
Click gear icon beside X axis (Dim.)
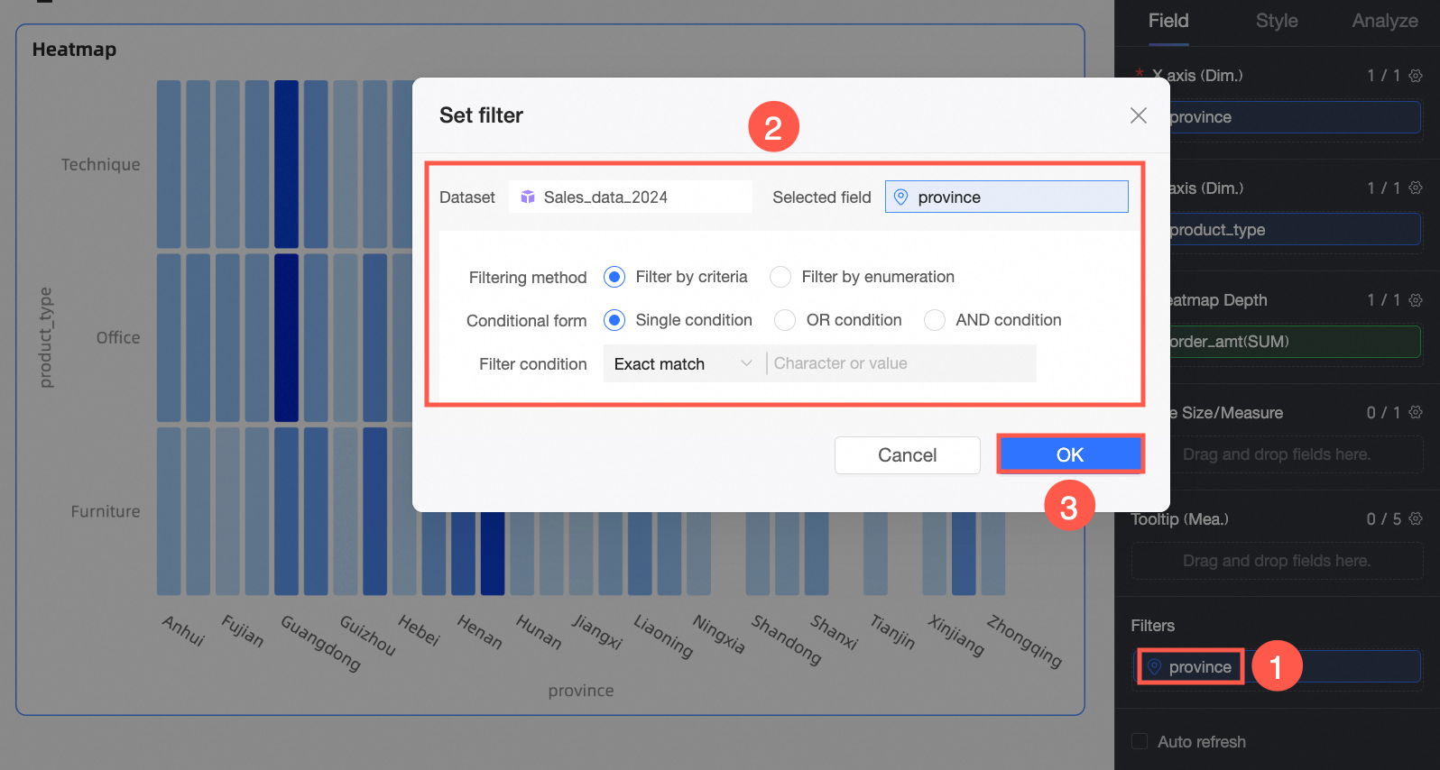coord(1416,76)
